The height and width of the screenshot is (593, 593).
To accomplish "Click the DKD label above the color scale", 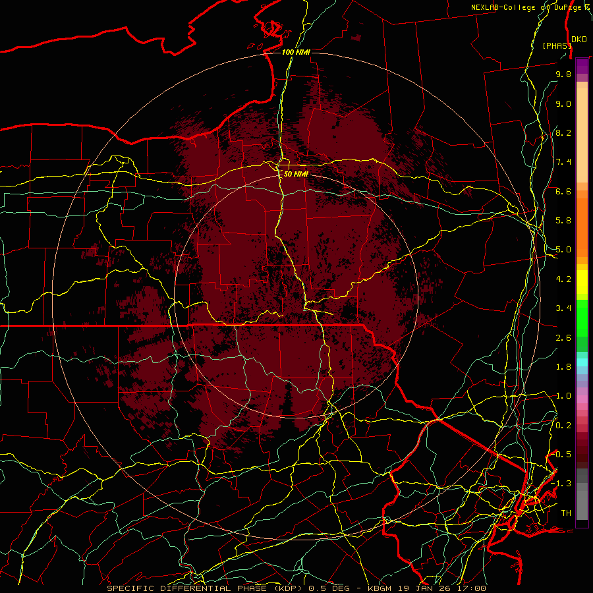I will (x=579, y=40).
